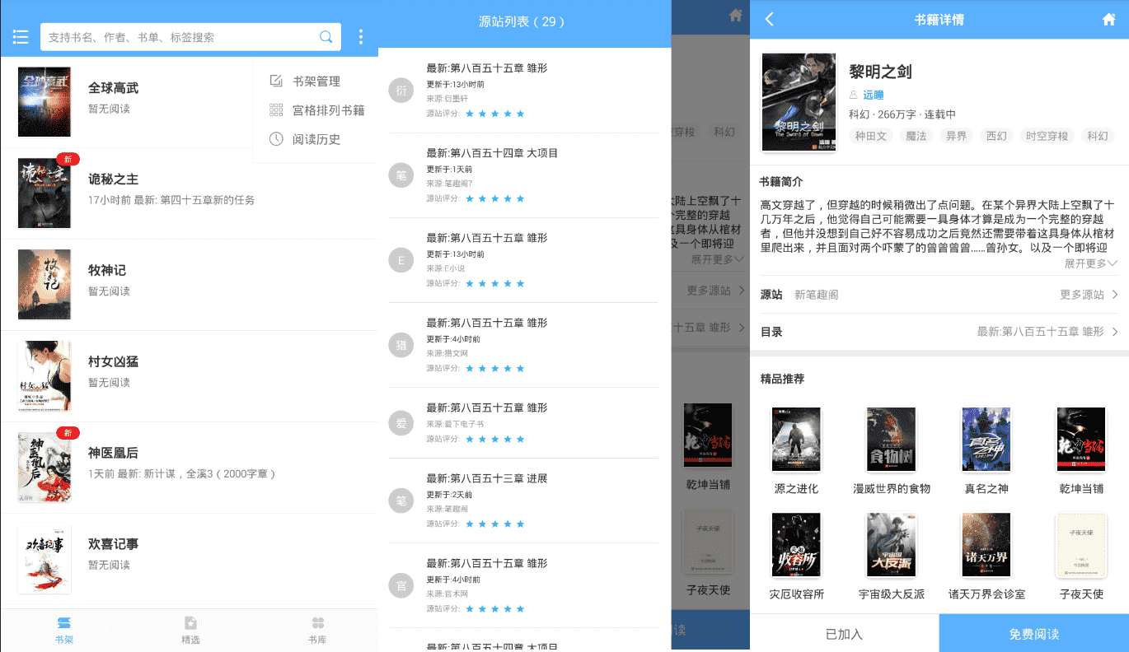
Task: Select the E source avatar icon
Action: pos(401,260)
